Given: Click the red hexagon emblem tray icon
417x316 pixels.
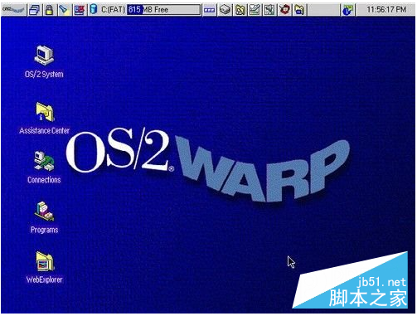Looking at the screenshot, I should 284,10.
